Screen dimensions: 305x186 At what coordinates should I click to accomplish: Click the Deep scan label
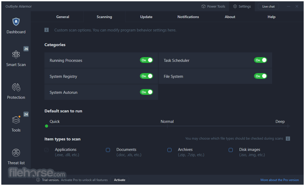pyautogui.click(x=280, y=122)
